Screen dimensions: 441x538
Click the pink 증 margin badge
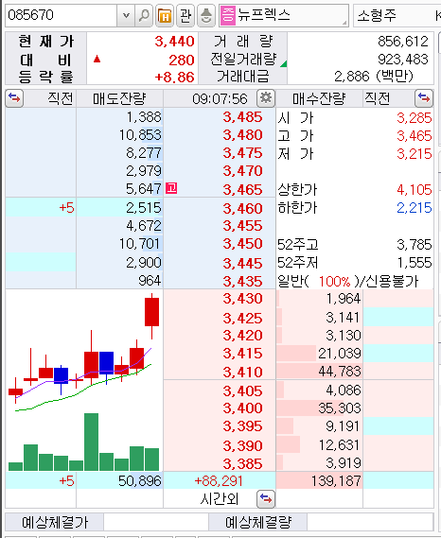click(x=228, y=15)
